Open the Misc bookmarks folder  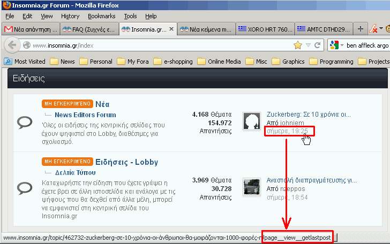pos(256,62)
